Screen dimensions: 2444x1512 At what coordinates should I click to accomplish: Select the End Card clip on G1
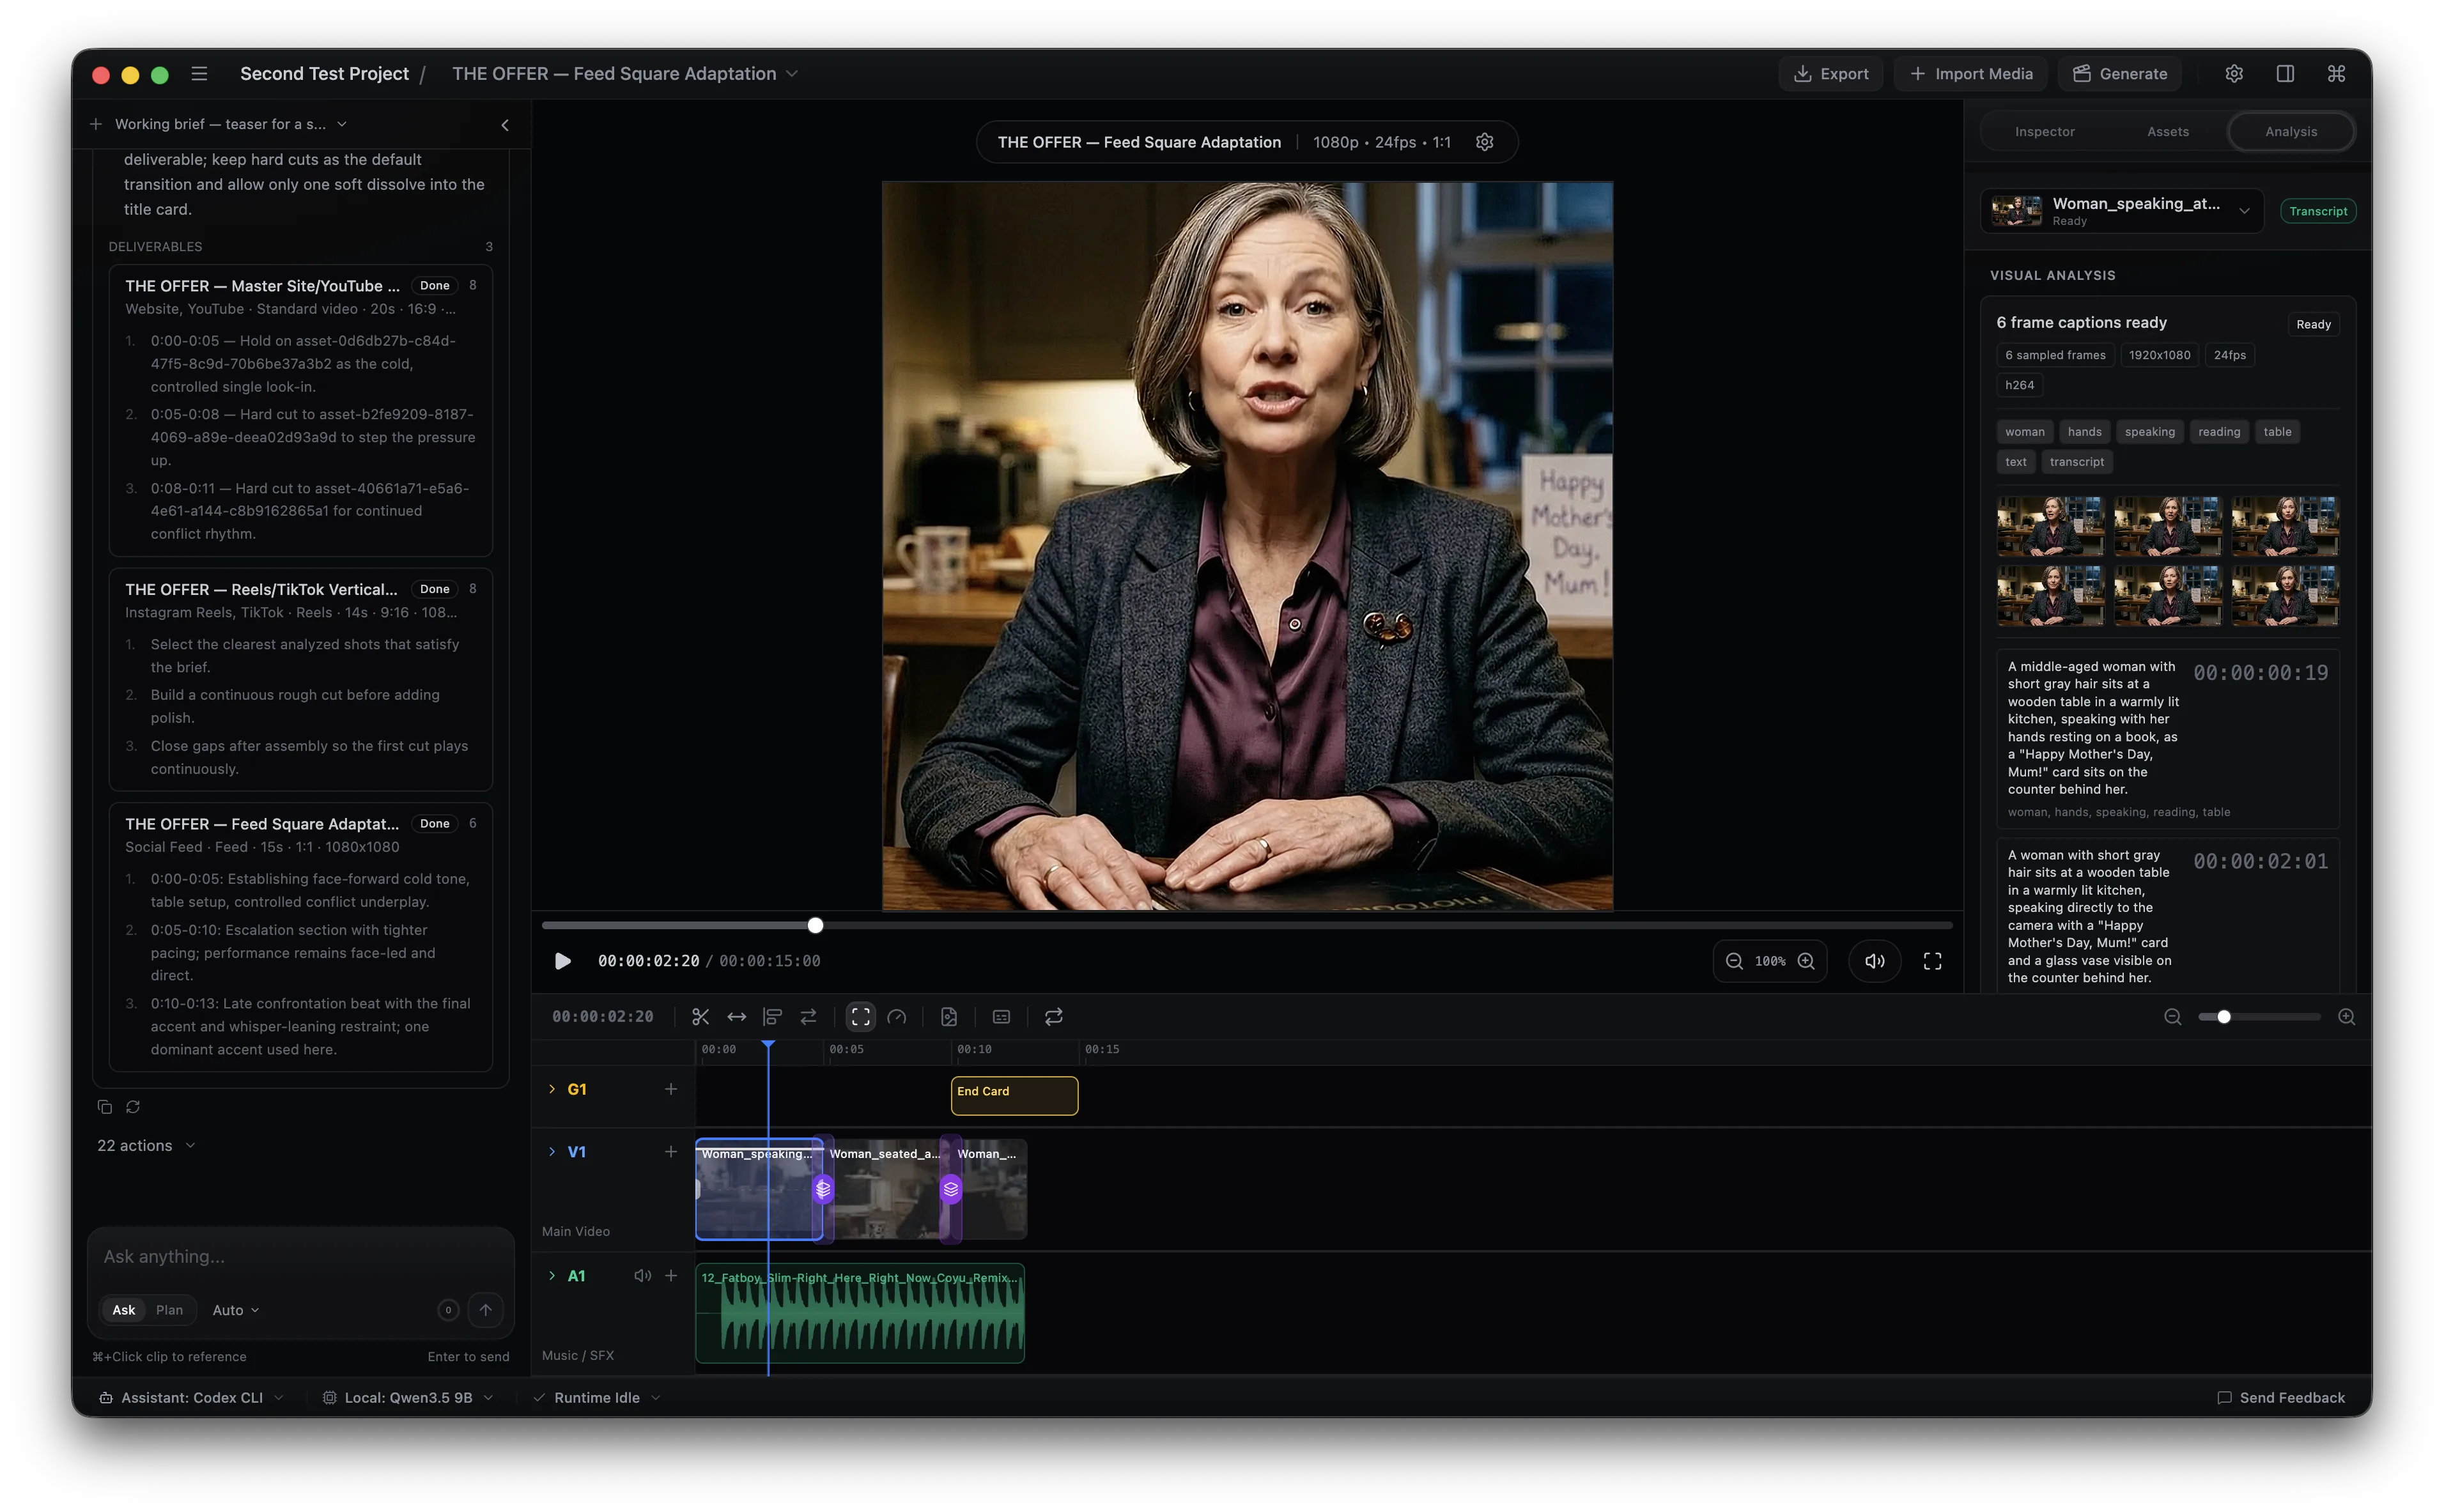pyautogui.click(x=1014, y=1096)
